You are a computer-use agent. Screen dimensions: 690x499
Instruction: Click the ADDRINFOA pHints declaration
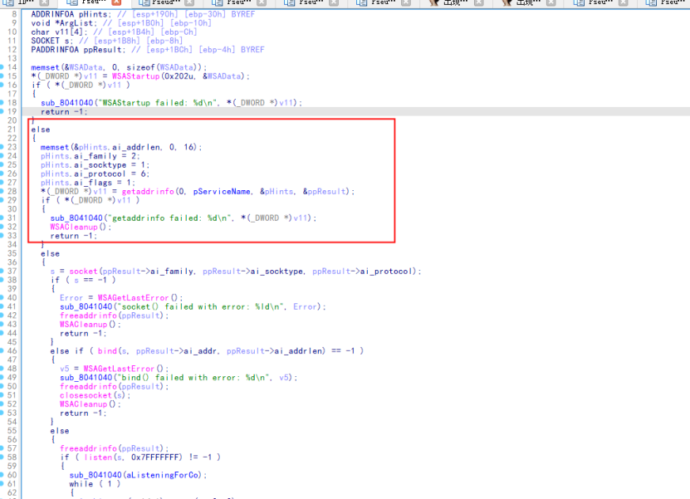[71, 14]
